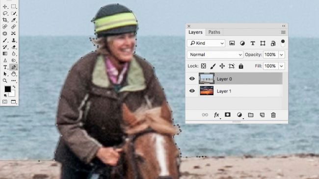Open the Opacity slider arrow
The height and width of the screenshot is (179, 319).
[x=282, y=55]
